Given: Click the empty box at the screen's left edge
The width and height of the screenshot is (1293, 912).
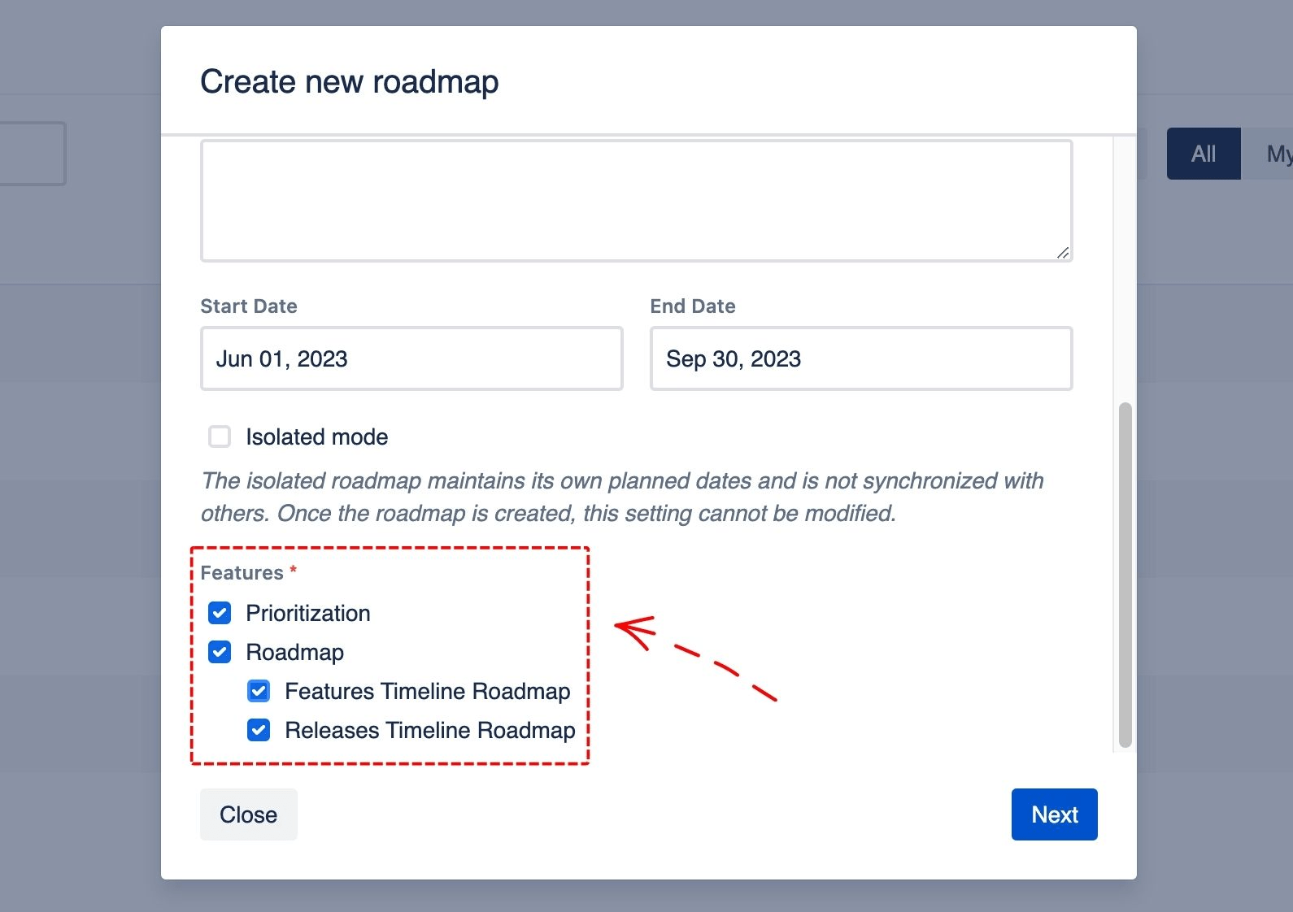Looking at the screenshot, I should 31,154.
